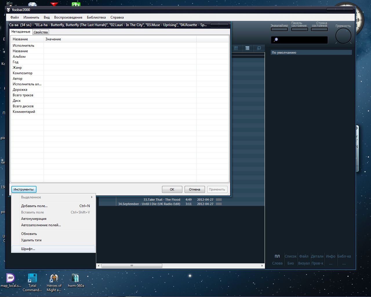This screenshot has width=371, height=297.
Task: Open the map_local.s... desktop file icon
Action: click(11, 281)
